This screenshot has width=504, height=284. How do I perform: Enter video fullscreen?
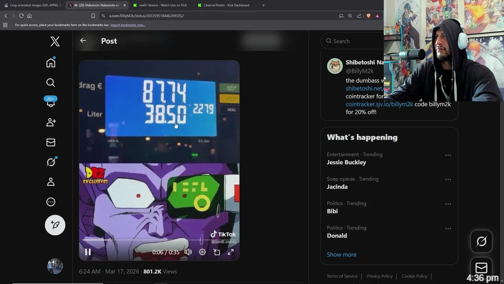coord(231,252)
